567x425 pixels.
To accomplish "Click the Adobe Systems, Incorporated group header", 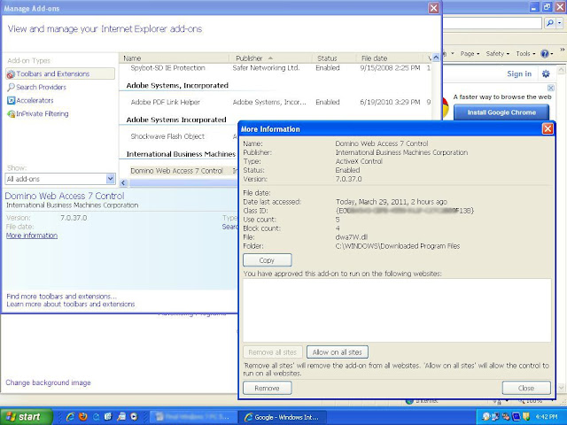I will point(177,86).
